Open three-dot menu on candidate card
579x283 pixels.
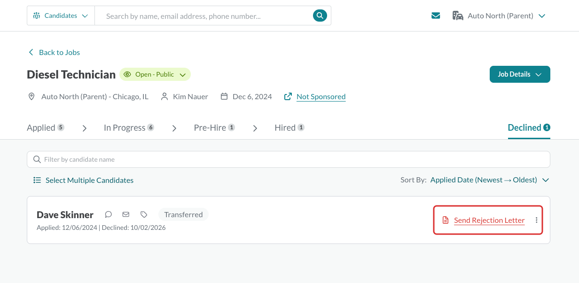tap(537, 220)
